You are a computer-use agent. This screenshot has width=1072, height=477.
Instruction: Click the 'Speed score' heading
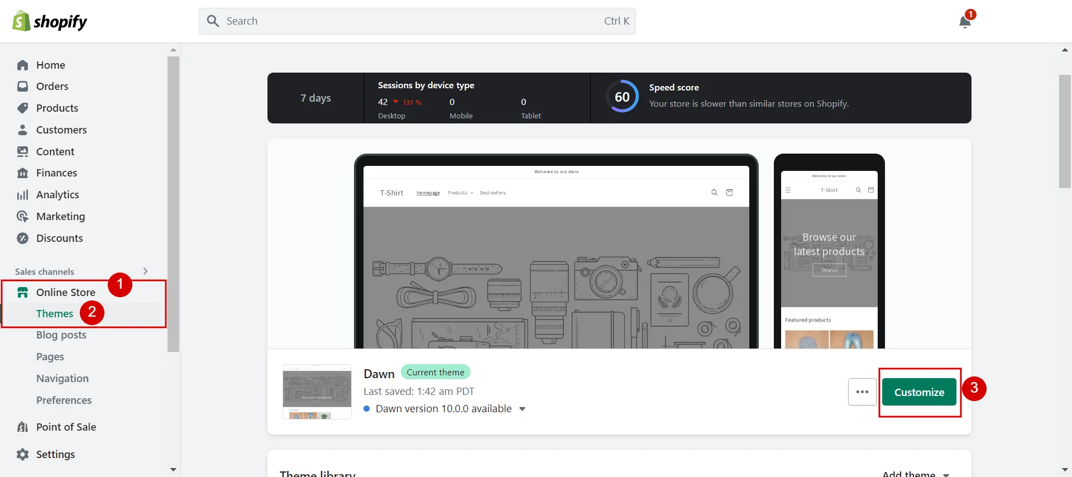pyautogui.click(x=674, y=88)
